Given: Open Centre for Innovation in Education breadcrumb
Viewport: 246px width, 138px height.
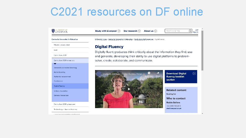Looking at the screenshot, I should click(120, 39).
